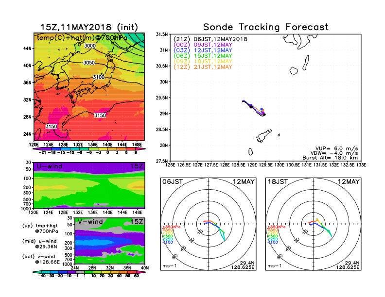Click the "-21" temperature colorbar value
Image resolution: width=385 pixels, height=297 pixels.
click(42, 152)
